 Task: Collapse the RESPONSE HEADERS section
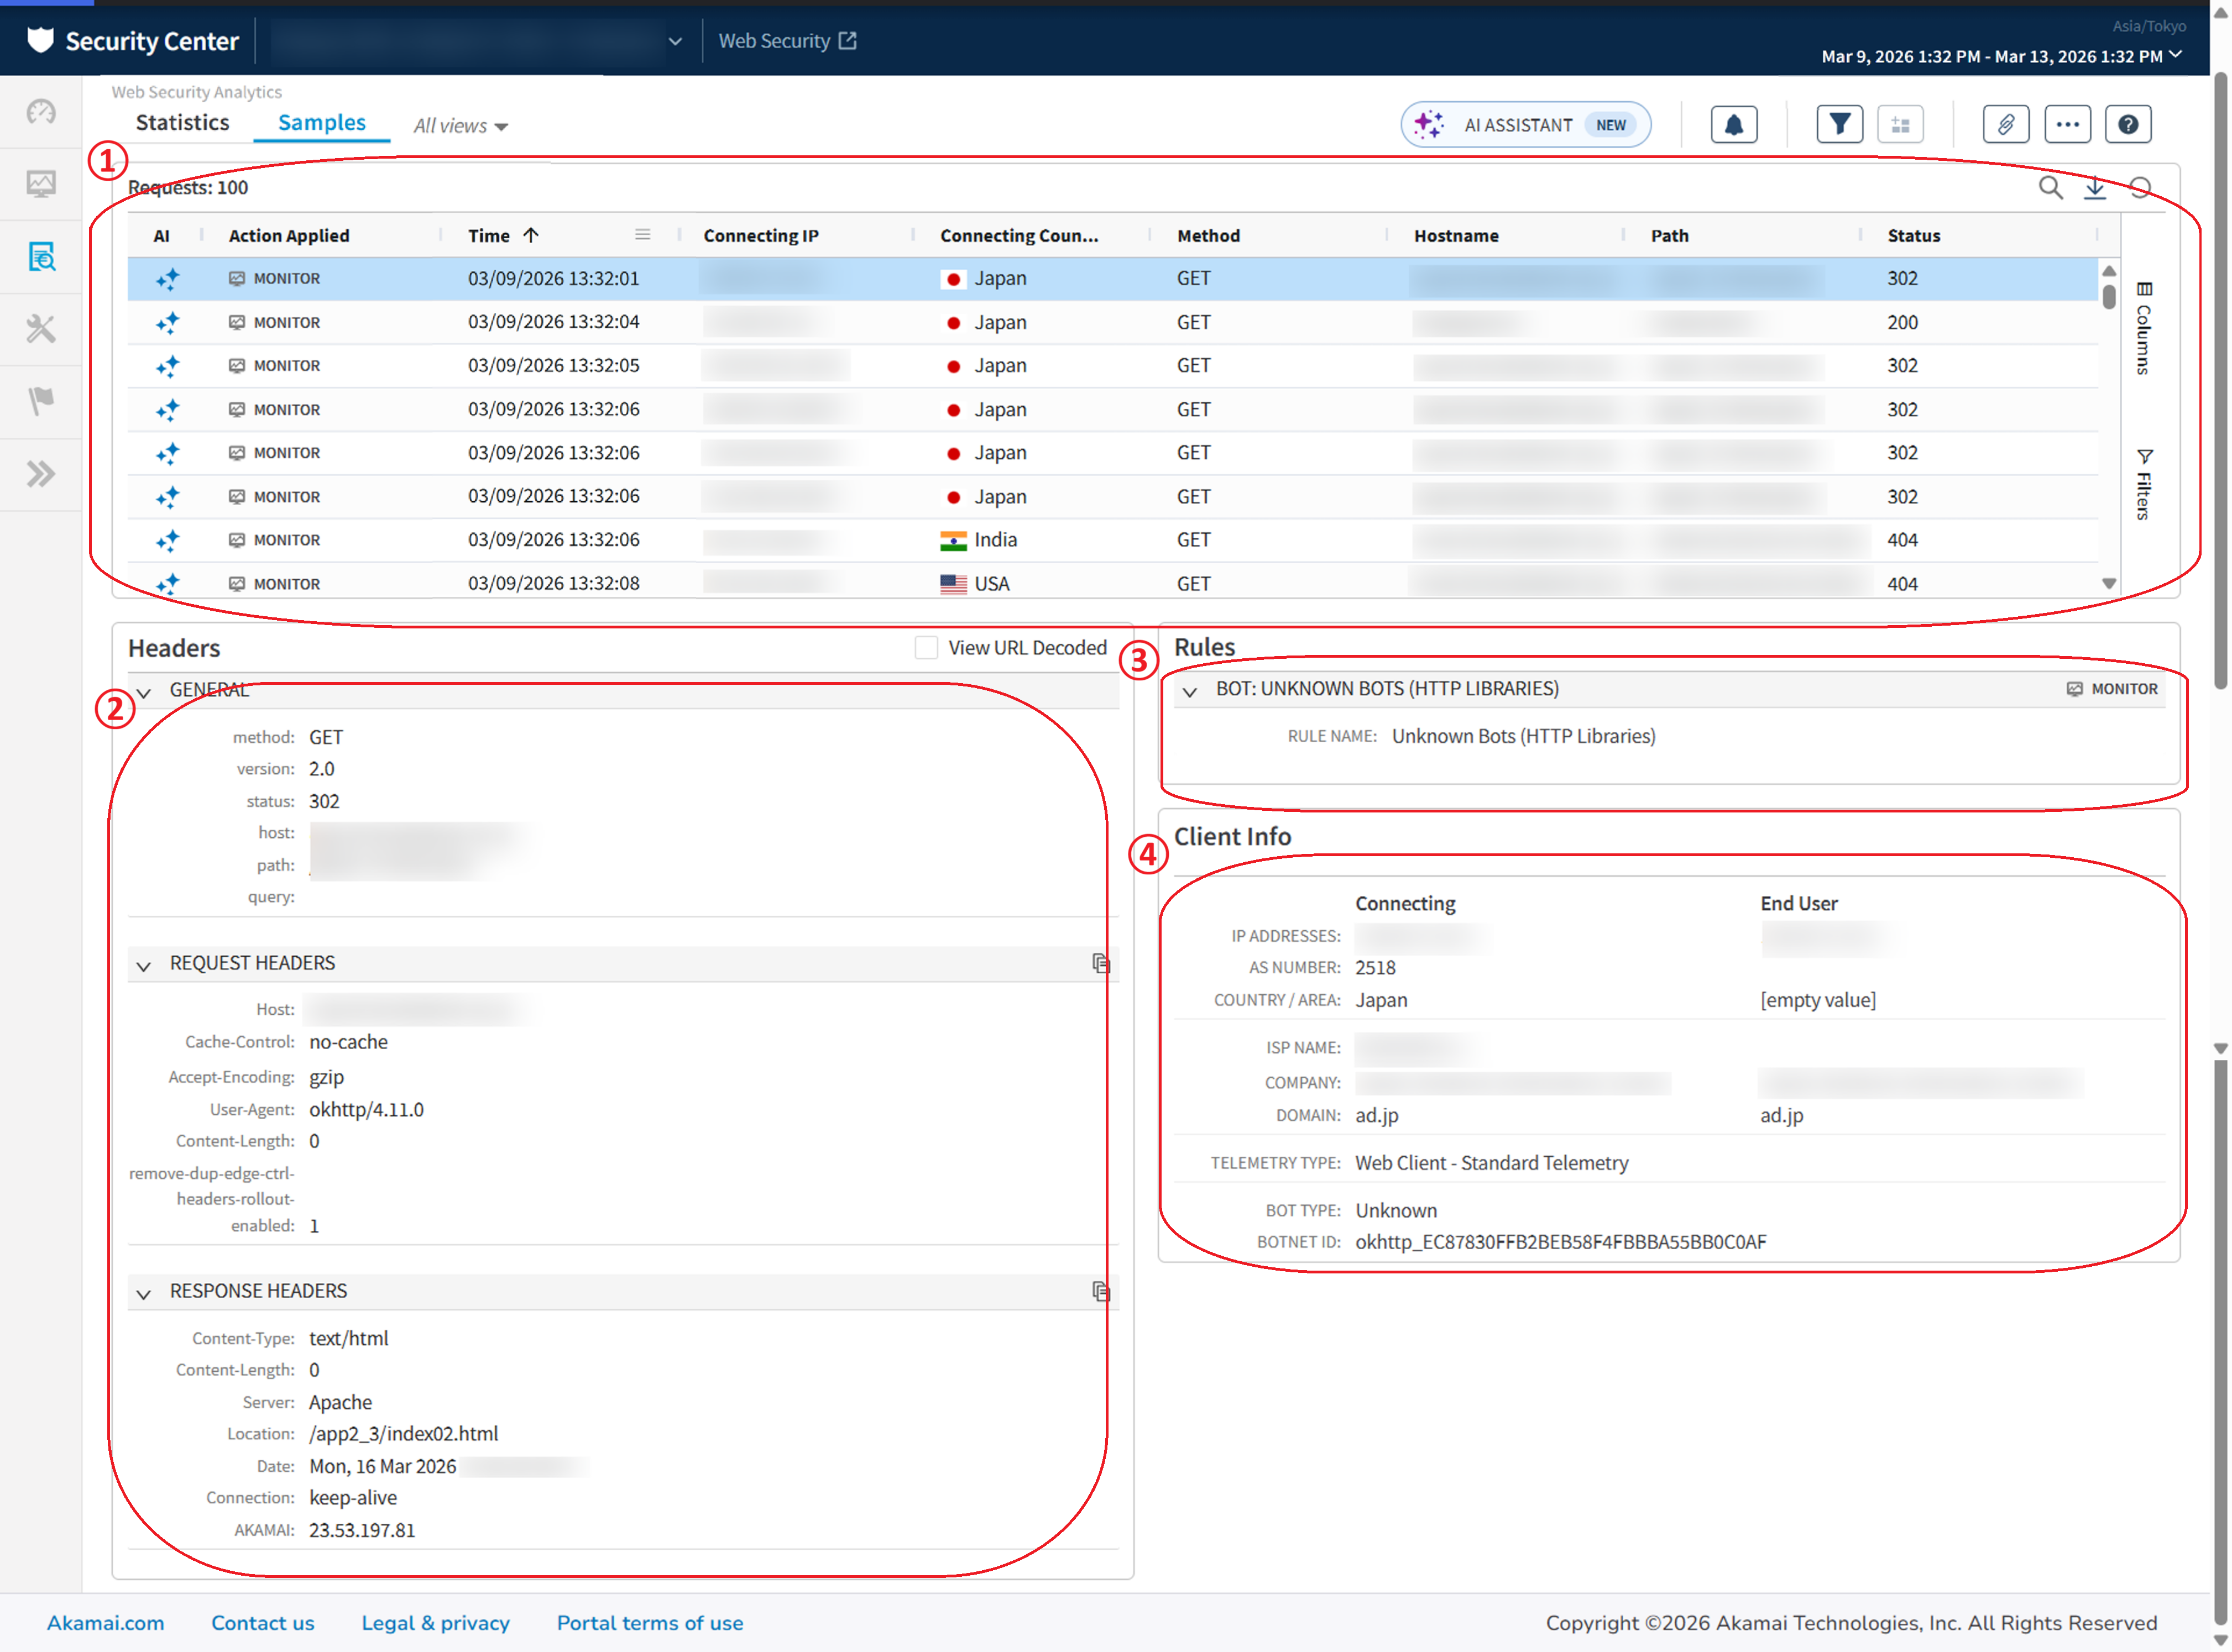coord(144,1293)
